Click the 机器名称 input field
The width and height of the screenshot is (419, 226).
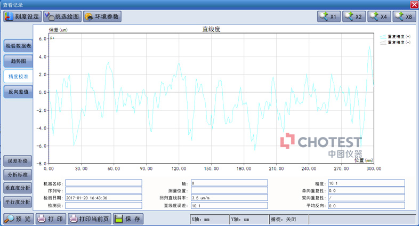coord(103,183)
